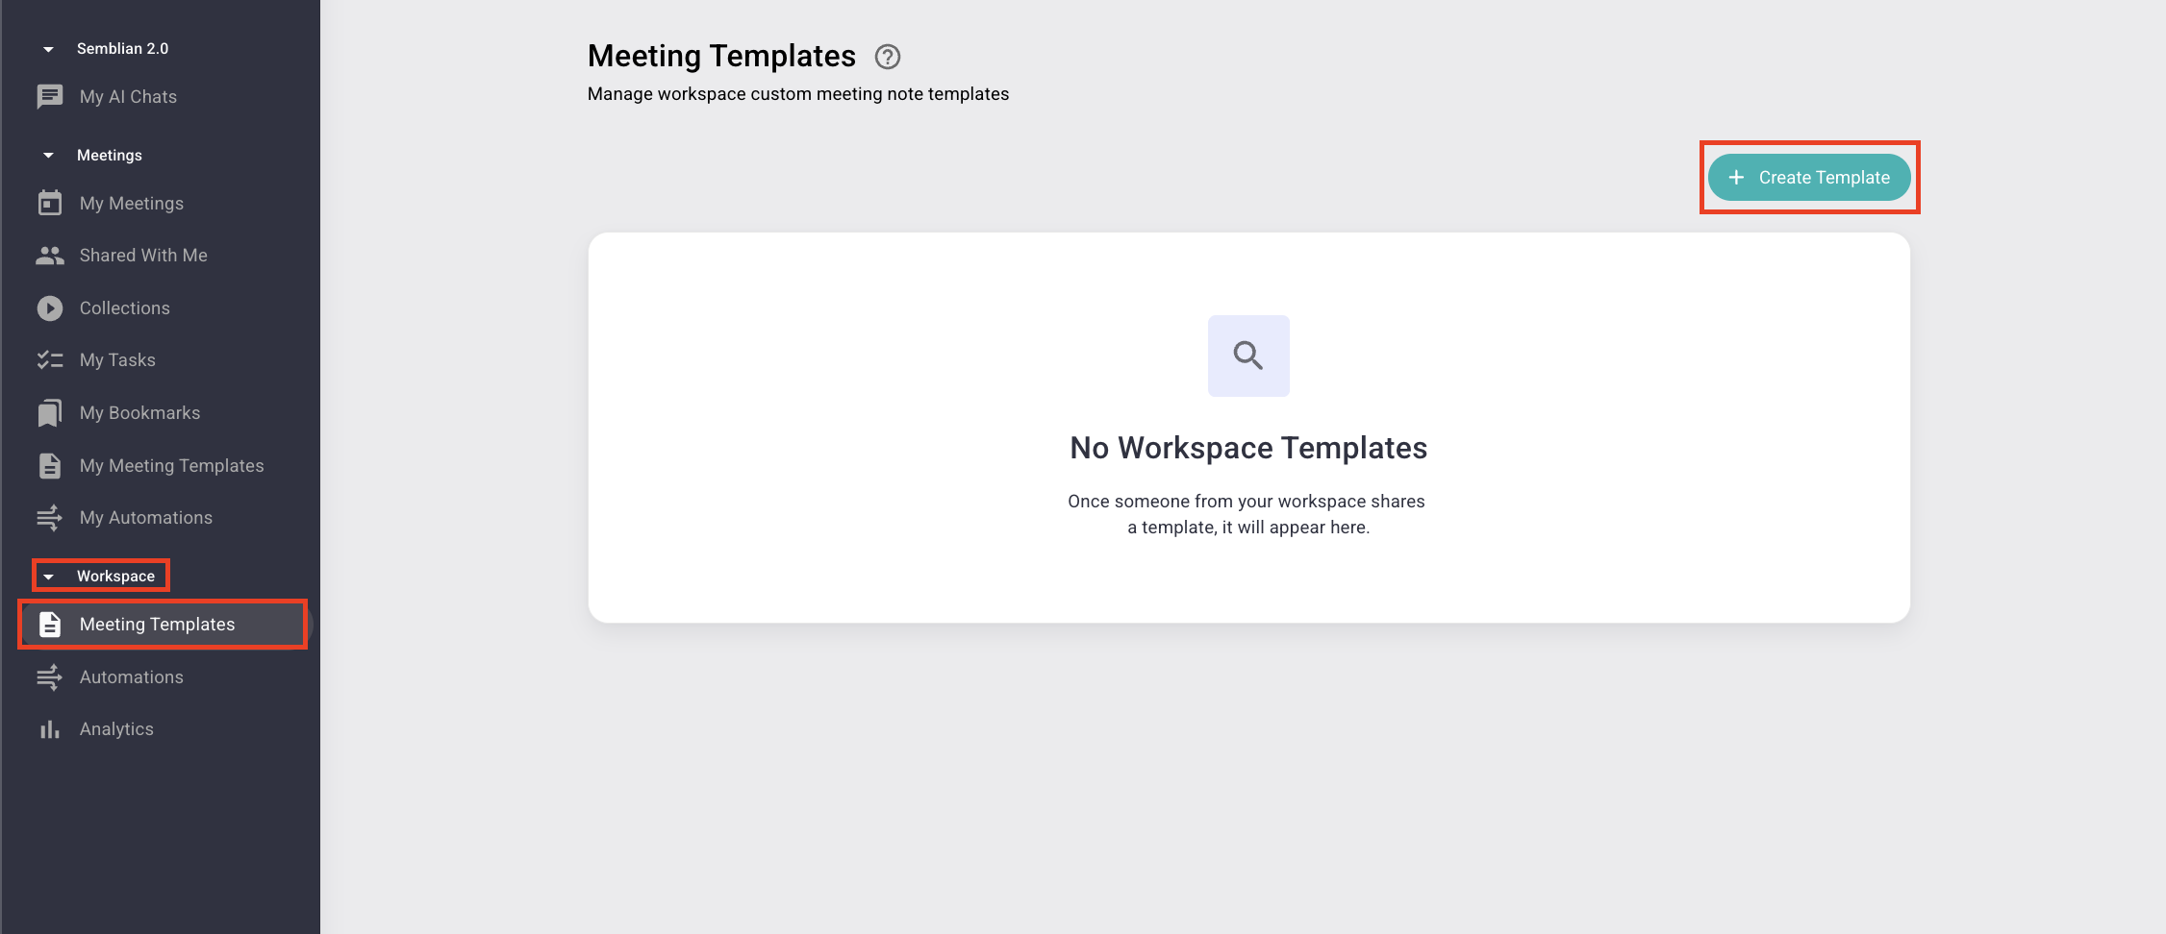Image resolution: width=2166 pixels, height=934 pixels.
Task: Collapse the Meetings section arrow
Action: (x=48, y=156)
